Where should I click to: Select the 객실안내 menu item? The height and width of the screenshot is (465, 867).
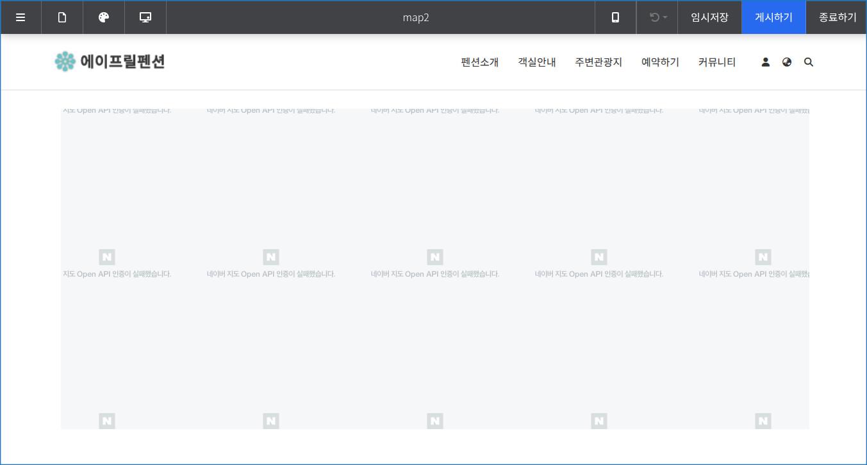pos(537,62)
